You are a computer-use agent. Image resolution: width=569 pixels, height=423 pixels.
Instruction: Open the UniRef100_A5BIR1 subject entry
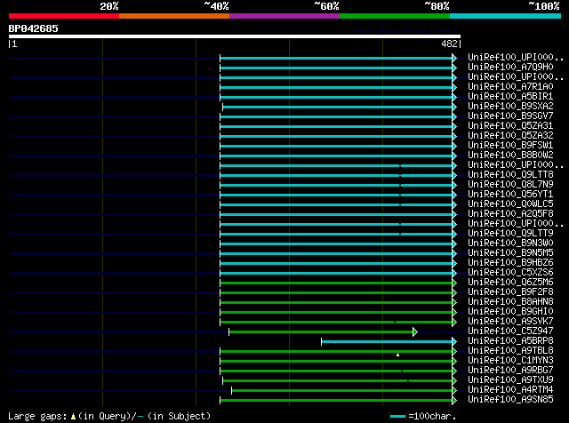[510, 97]
